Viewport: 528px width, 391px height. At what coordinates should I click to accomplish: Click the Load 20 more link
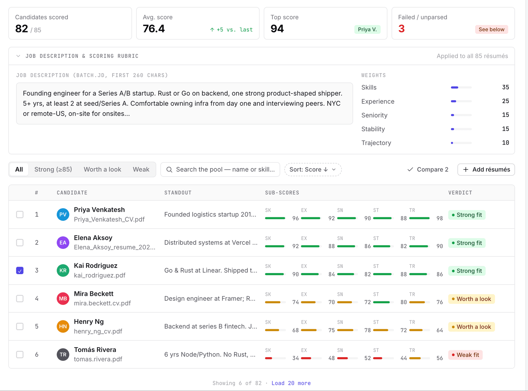pos(291,383)
